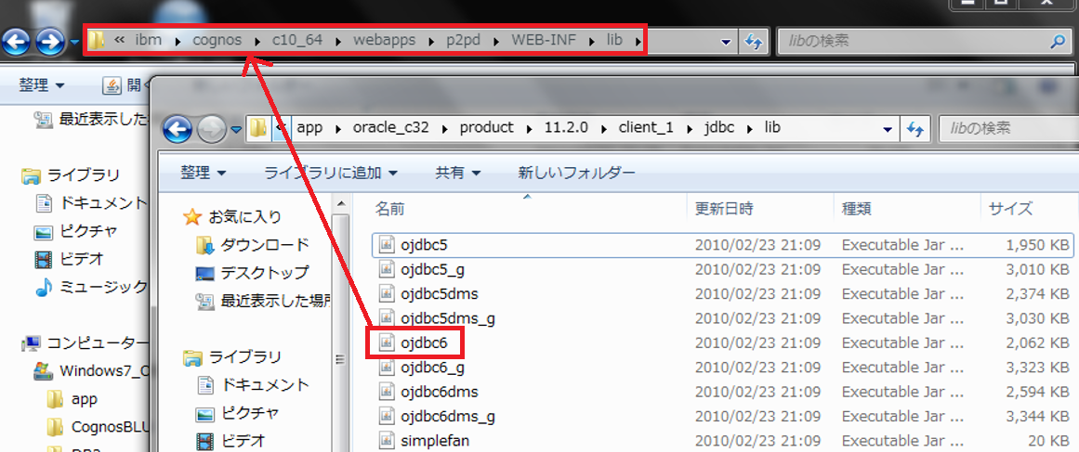
Task: Click refresh button beside front window address bar
Action: tap(915, 128)
